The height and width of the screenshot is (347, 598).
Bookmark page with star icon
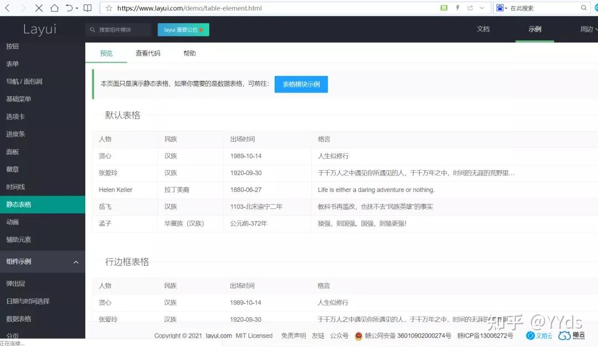109,8
